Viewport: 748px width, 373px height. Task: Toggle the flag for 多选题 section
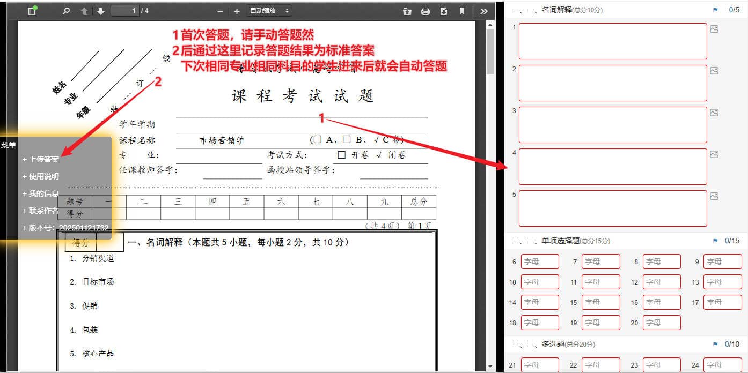point(715,344)
